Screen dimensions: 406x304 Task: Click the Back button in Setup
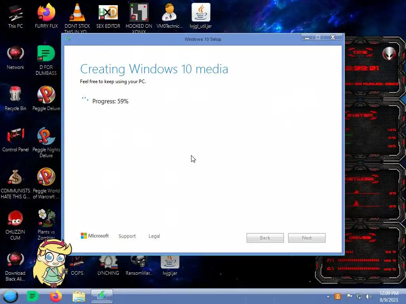[x=265, y=238]
